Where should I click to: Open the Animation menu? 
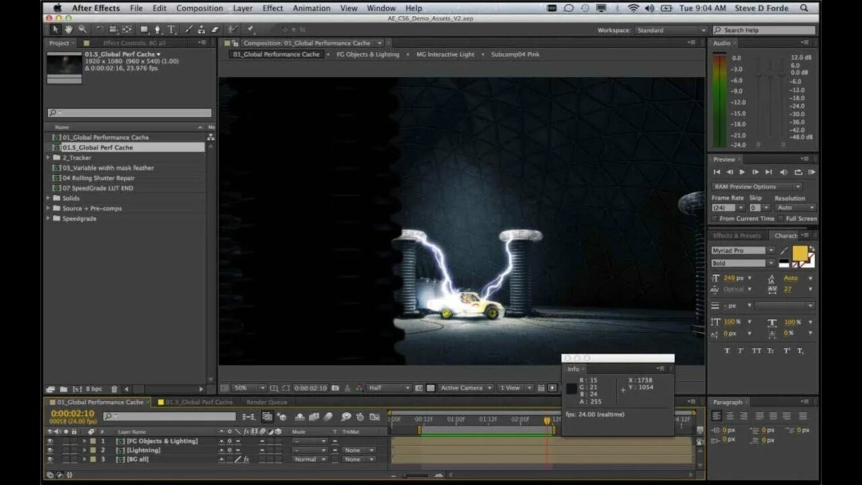[x=310, y=8]
